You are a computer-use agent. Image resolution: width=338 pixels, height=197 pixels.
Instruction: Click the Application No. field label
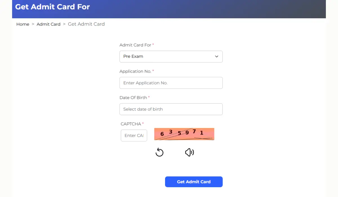(x=135, y=71)
